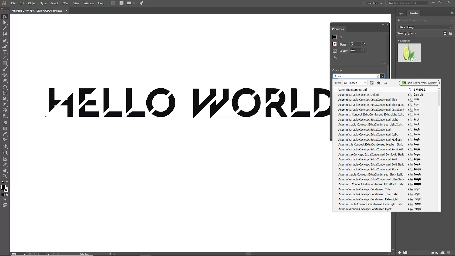
Task: Toggle the Typekit fonts filter
Action: coord(372,83)
